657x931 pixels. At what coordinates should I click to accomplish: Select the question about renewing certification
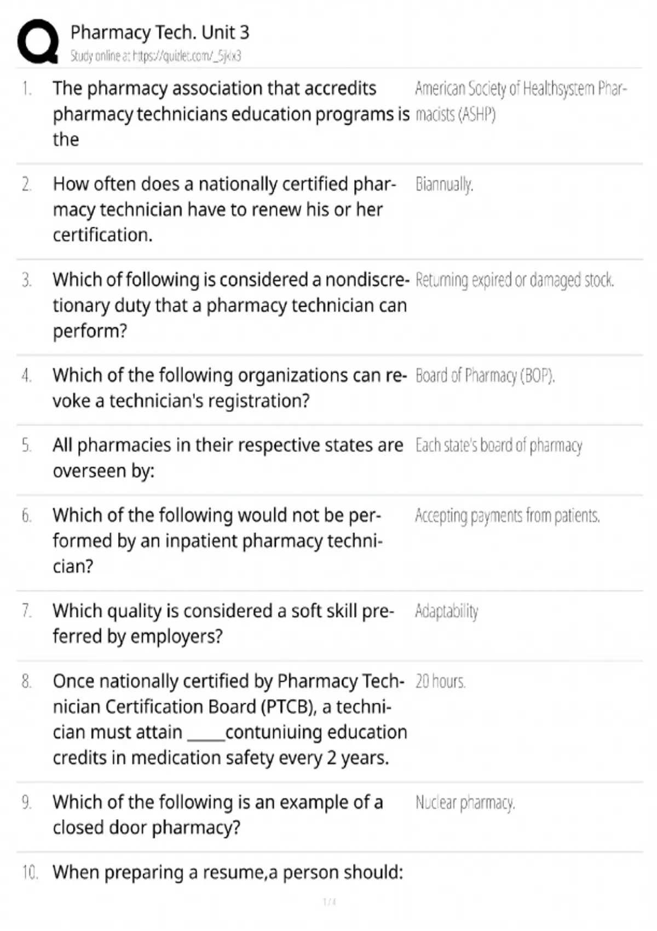coord(223,209)
